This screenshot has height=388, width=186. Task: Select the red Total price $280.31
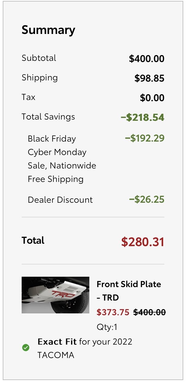point(143,242)
